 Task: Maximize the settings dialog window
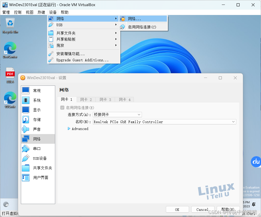[220, 78]
